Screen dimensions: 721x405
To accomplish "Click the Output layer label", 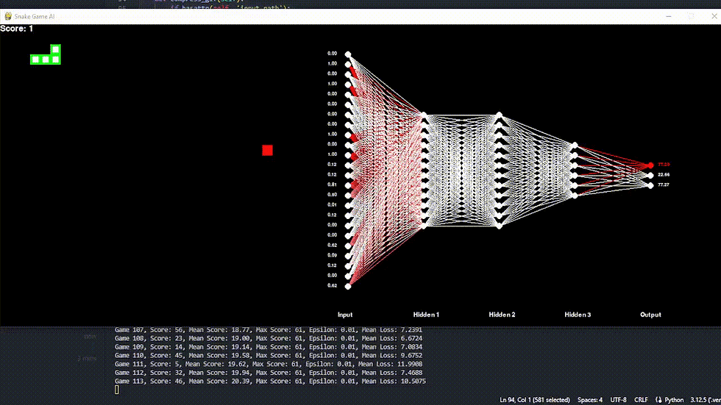I will pos(650,315).
